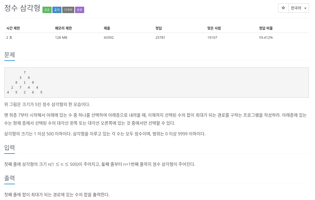Click the sentence starting 위 그림은 크기가 5인
The width and height of the screenshot is (315, 200).
click(47, 104)
